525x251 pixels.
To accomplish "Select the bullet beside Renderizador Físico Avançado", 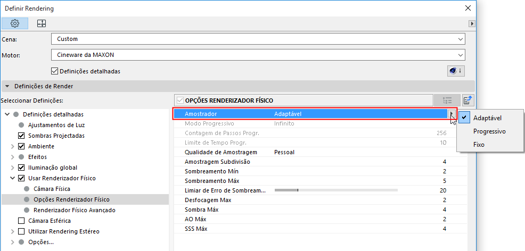I will click(x=27, y=210).
